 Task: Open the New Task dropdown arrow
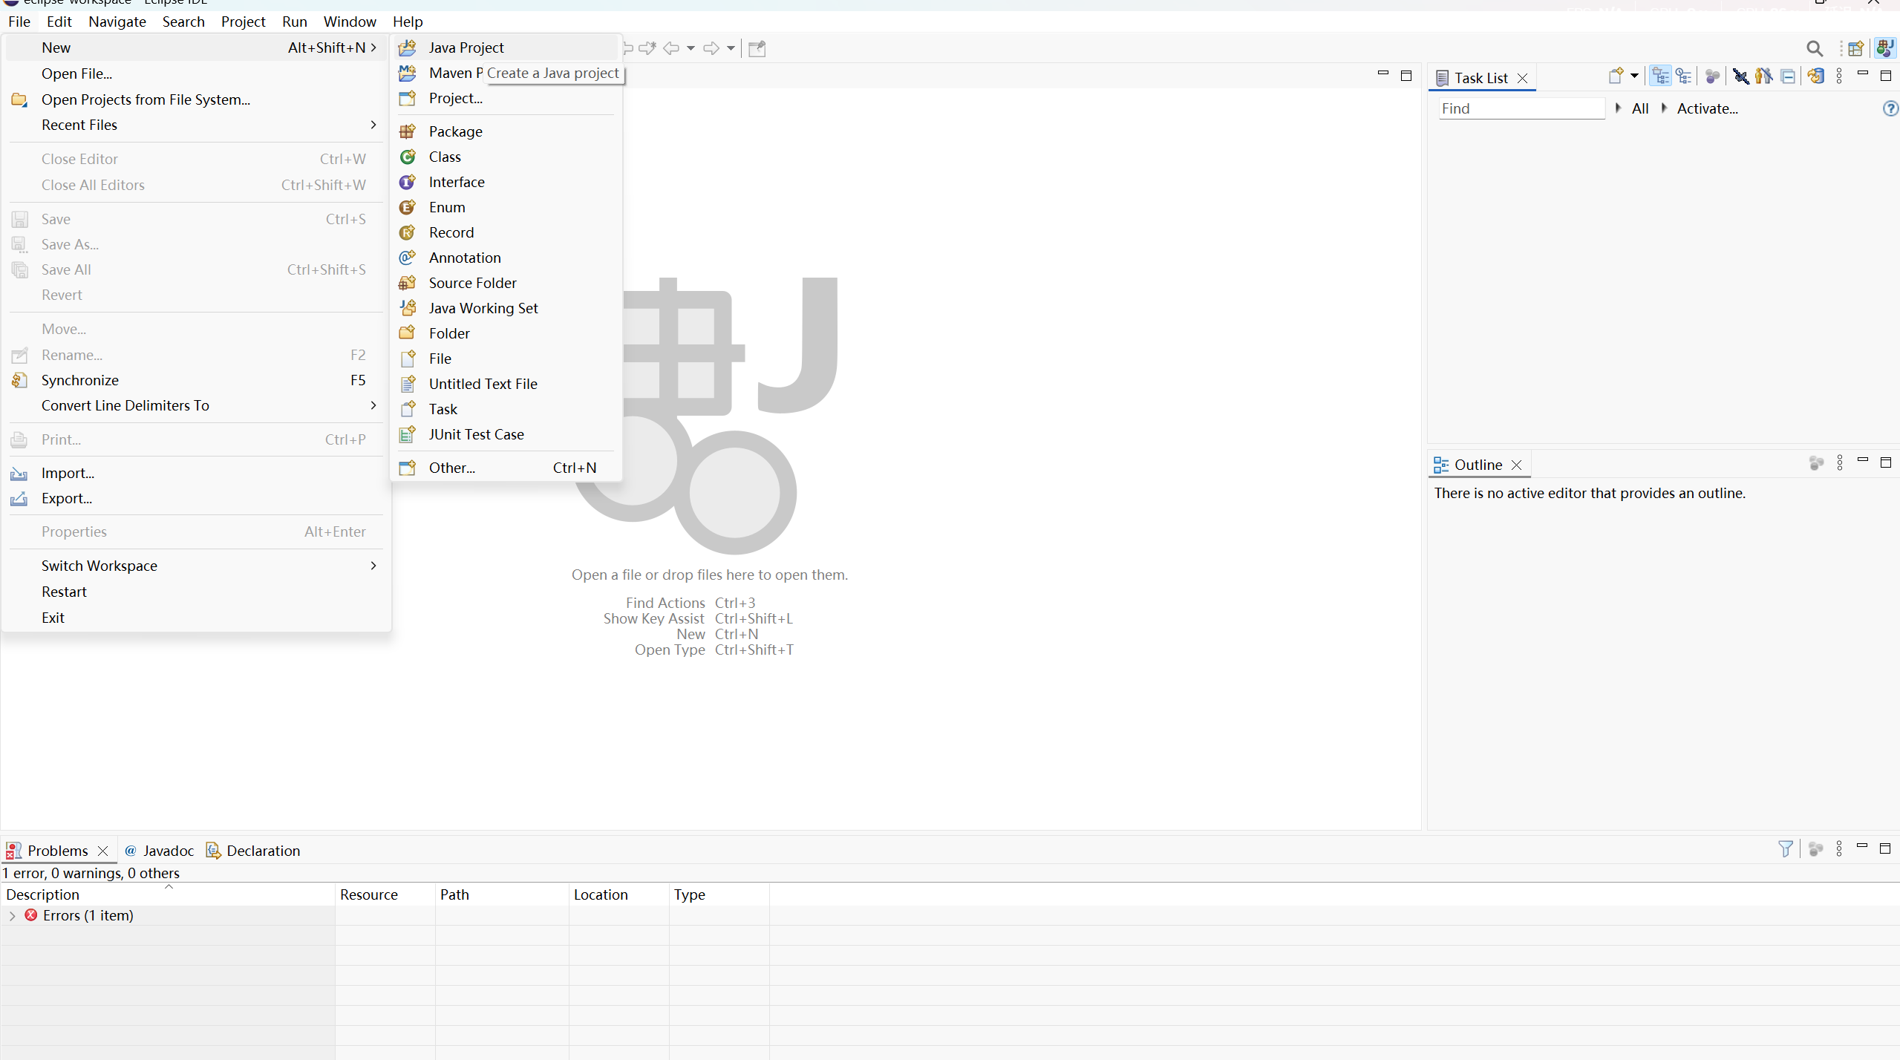(1634, 76)
